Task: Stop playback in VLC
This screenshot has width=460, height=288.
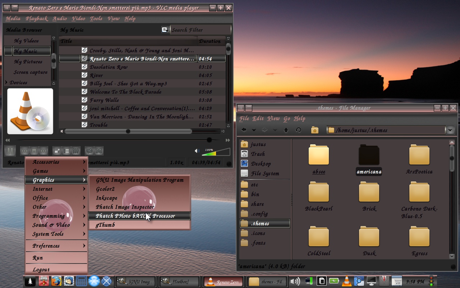Action: pos(34,151)
